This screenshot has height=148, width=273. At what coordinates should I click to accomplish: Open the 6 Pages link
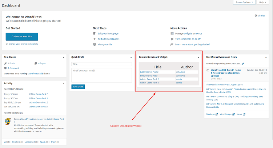click(42, 63)
